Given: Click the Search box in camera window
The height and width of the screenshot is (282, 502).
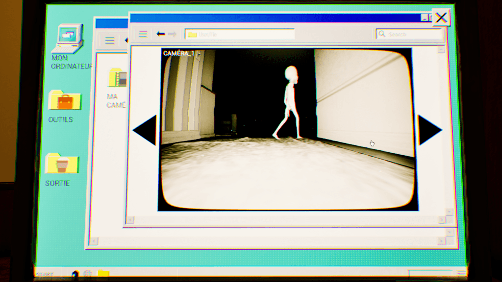Looking at the screenshot, I should pyautogui.click(x=409, y=34).
